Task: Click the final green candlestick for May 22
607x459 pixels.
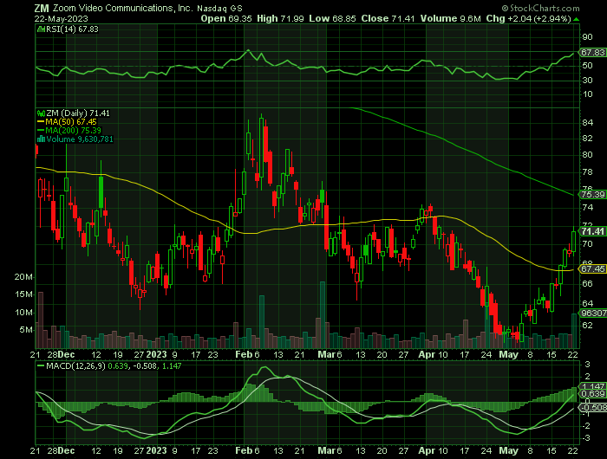Action: [x=574, y=241]
